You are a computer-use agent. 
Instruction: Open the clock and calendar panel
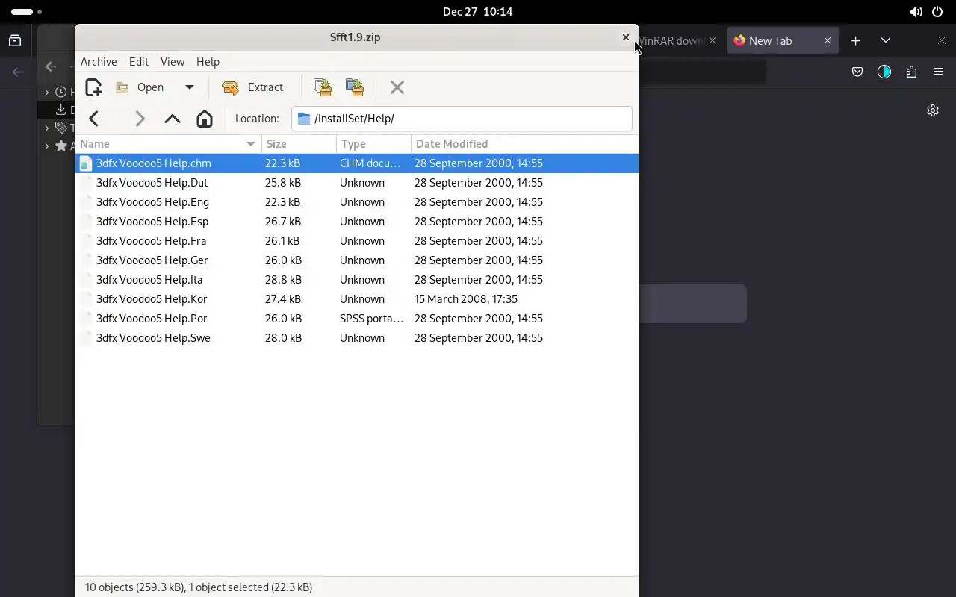pyautogui.click(x=477, y=12)
